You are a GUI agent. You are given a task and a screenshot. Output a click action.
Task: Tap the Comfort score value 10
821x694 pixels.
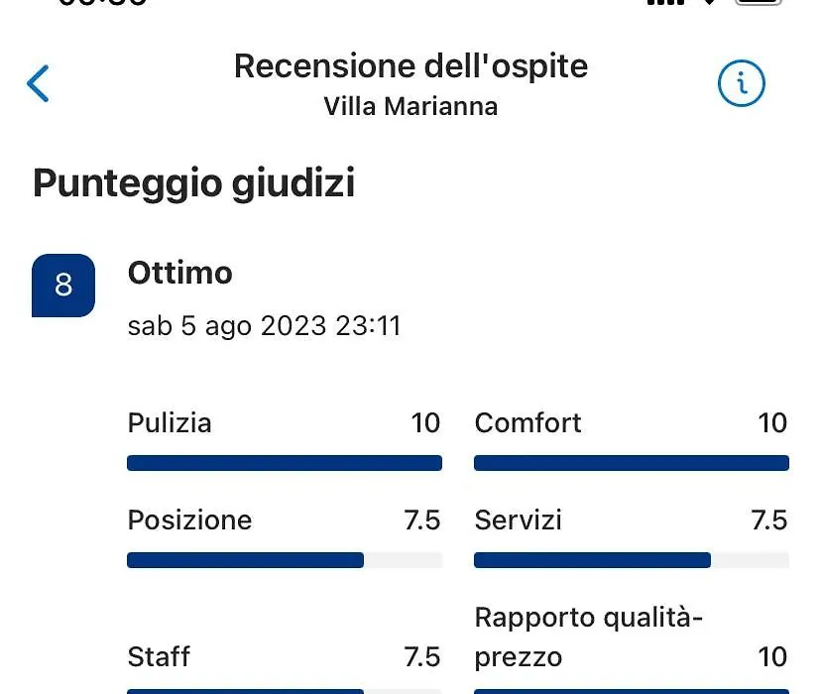pyautogui.click(x=772, y=423)
